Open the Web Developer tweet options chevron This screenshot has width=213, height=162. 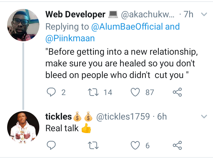204,14
